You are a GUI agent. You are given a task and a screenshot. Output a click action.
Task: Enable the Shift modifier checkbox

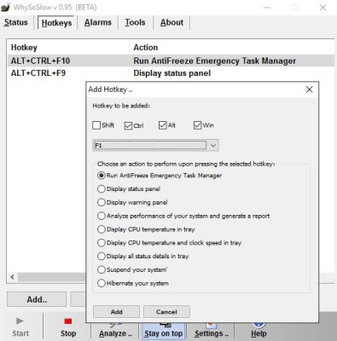click(x=96, y=125)
